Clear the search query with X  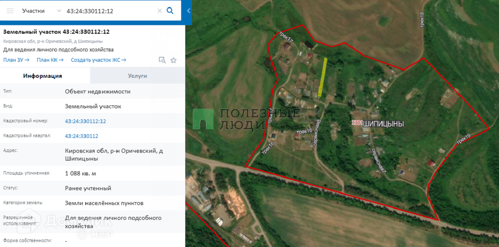tap(160, 11)
